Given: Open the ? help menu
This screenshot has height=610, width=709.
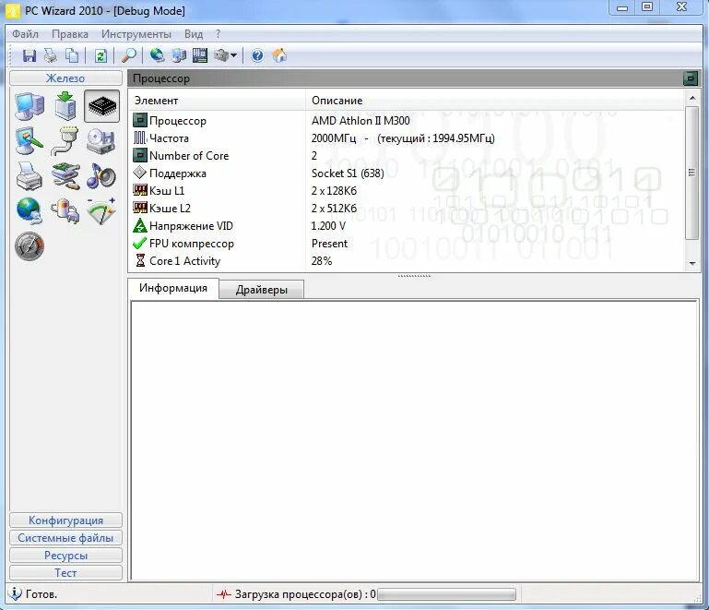Looking at the screenshot, I should pos(218,34).
